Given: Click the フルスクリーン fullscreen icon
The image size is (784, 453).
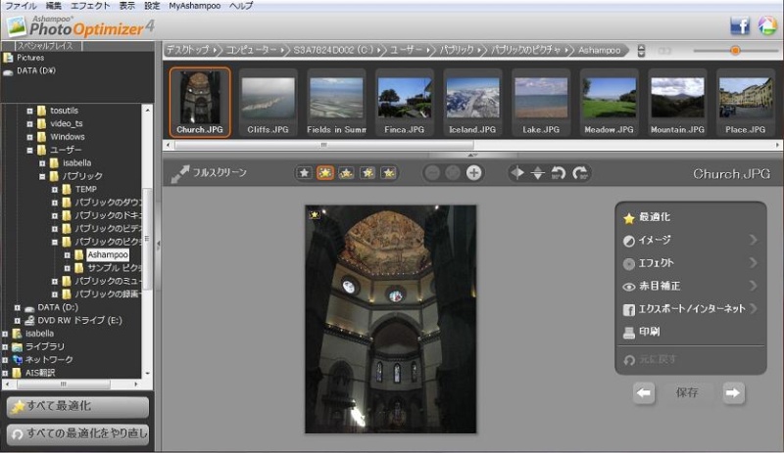Looking at the screenshot, I should [180, 173].
